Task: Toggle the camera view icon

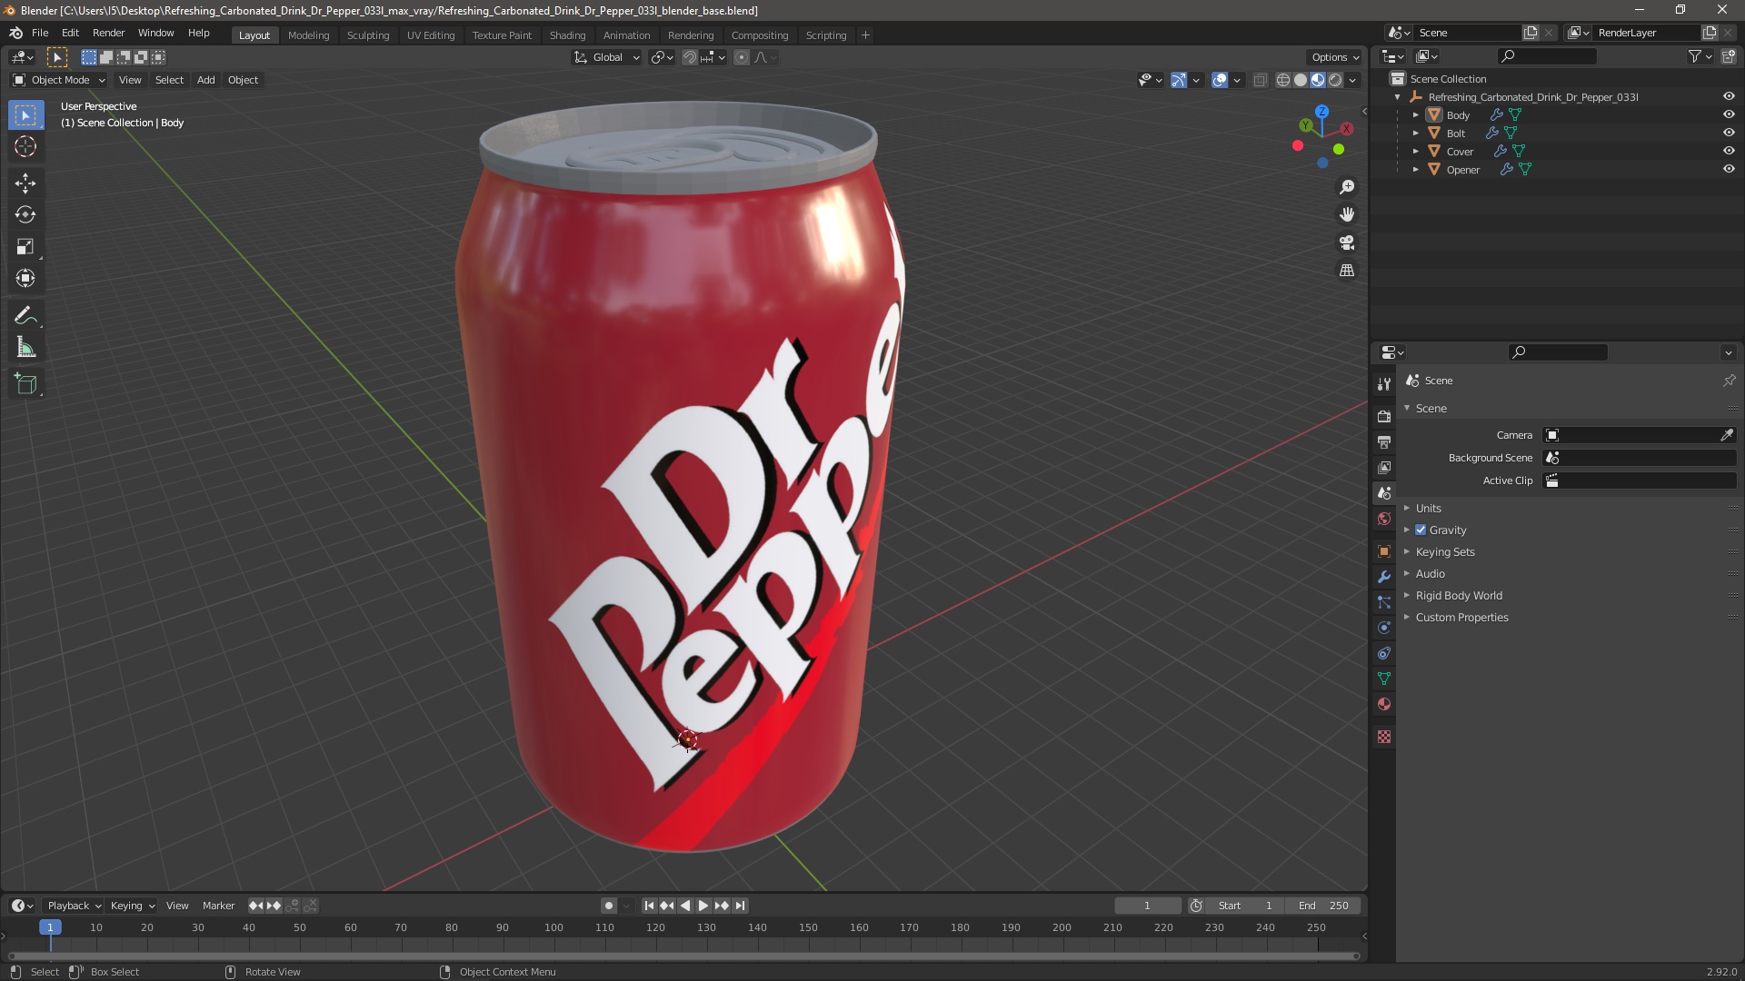Action: [x=1347, y=243]
